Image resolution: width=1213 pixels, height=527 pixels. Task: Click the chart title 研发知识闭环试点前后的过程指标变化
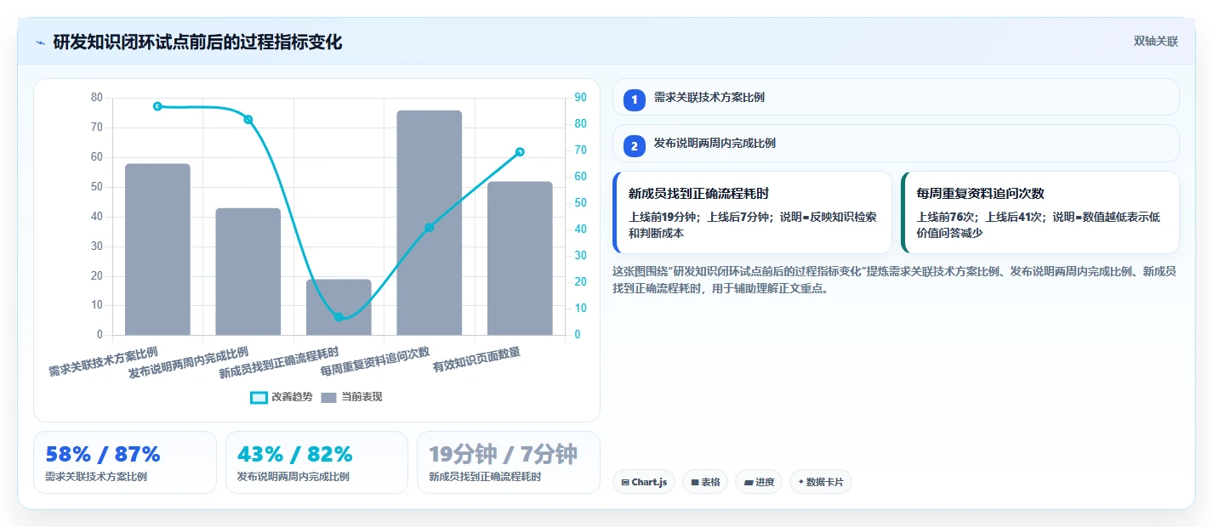point(197,42)
